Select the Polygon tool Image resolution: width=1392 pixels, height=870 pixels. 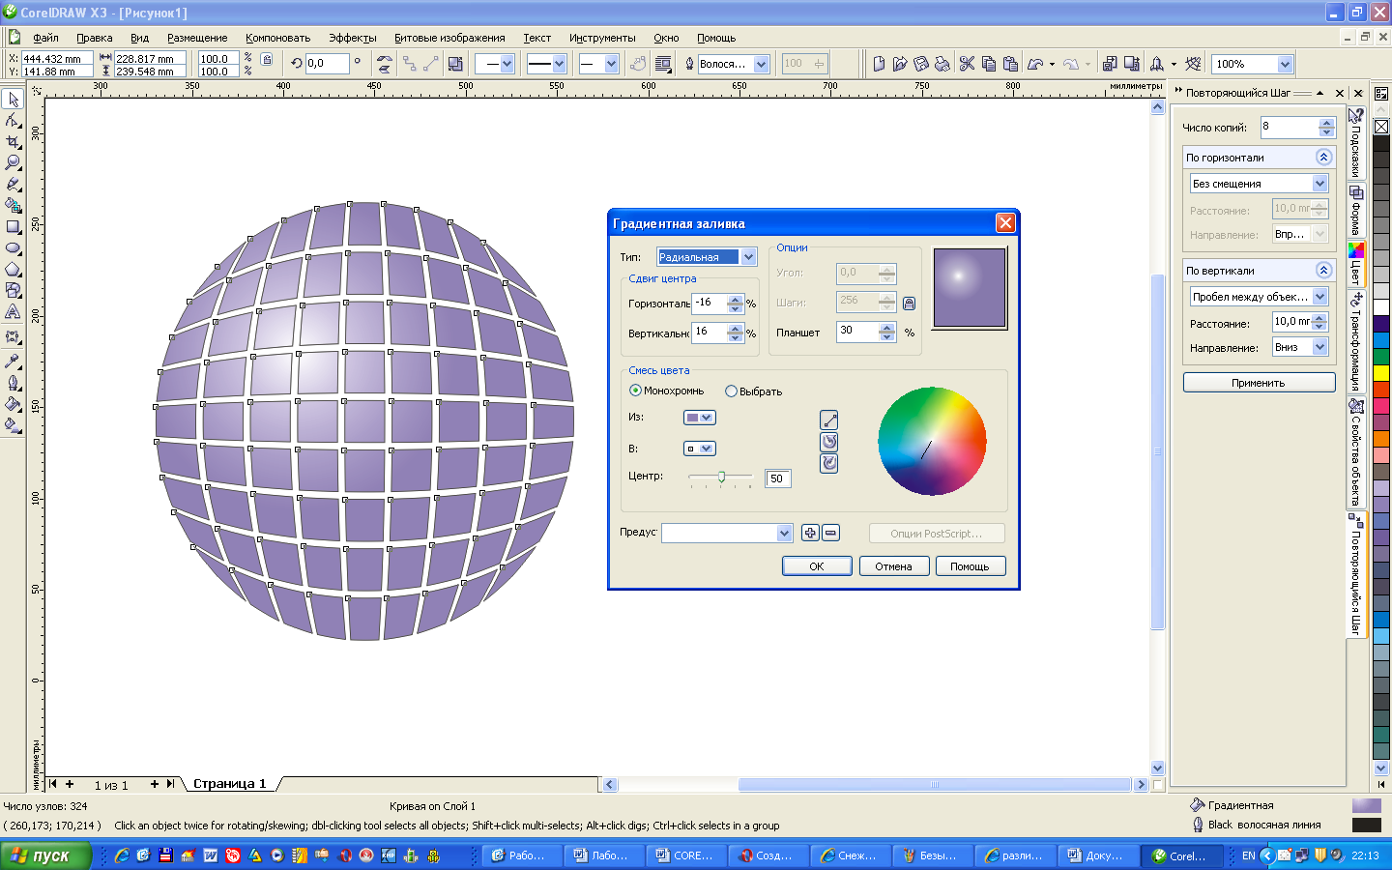[x=13, y=270]
